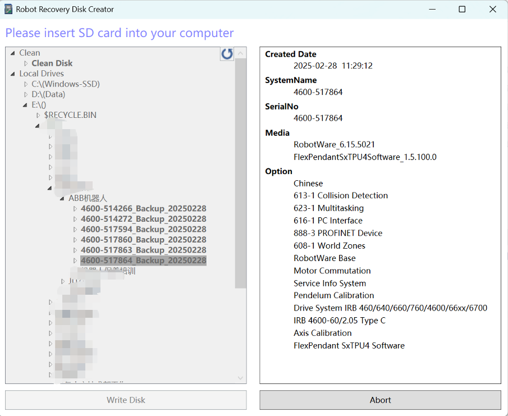
Task: Click the Option heading
Action: coord(278,171)
